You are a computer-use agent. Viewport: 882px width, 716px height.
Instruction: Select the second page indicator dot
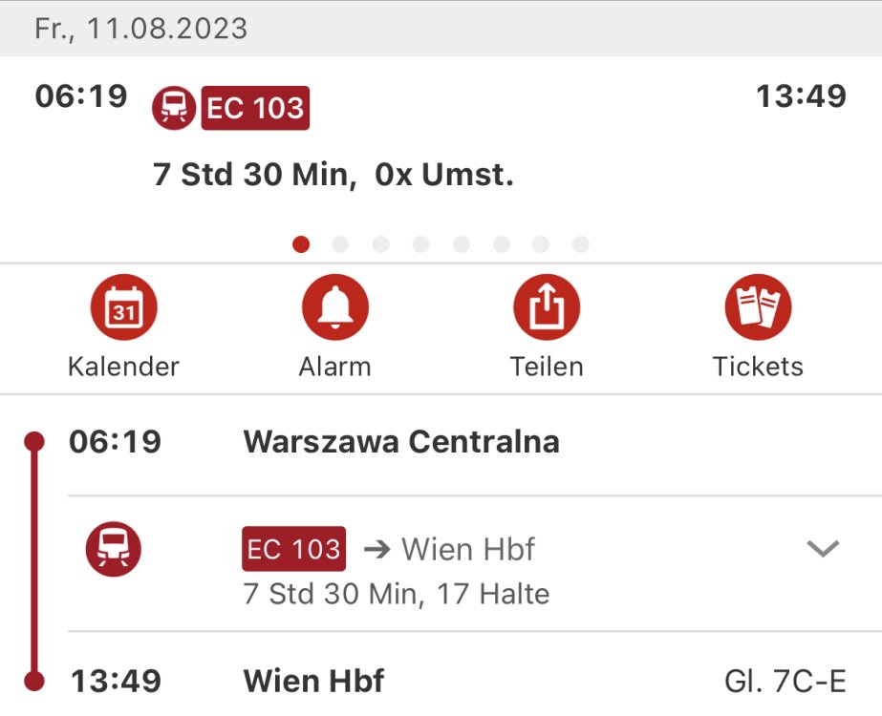coord(340,245)
